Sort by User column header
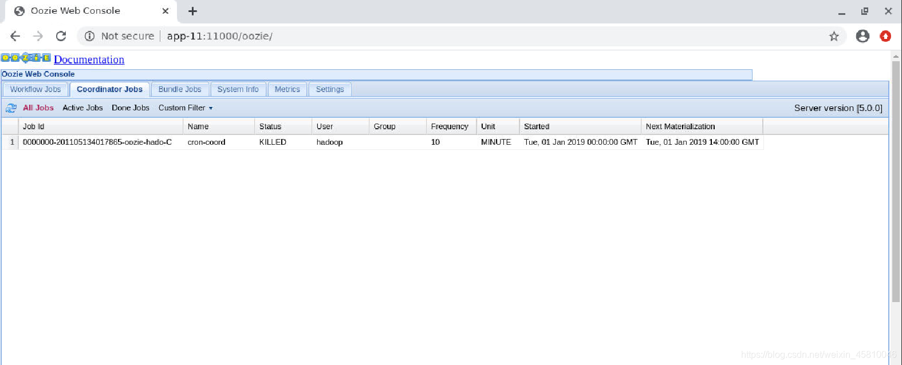This screenshot has width=902, height=365. point(340,126)
